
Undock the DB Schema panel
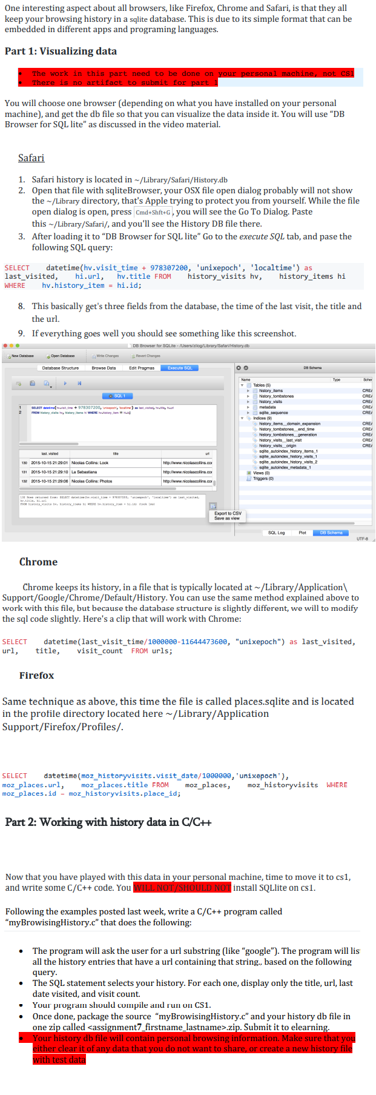pos(246,368)
